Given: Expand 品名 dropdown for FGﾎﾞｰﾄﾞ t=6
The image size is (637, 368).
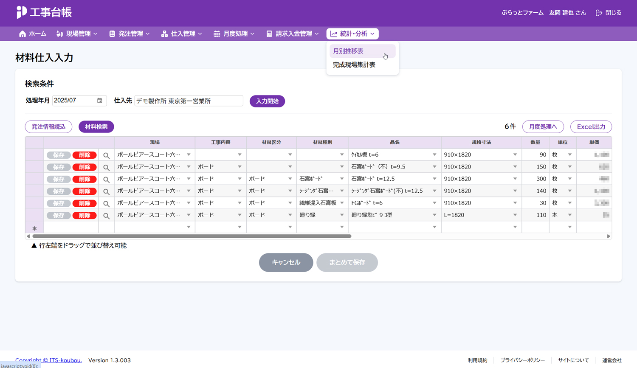Looking at the screenshot, I should click(434, 203).
